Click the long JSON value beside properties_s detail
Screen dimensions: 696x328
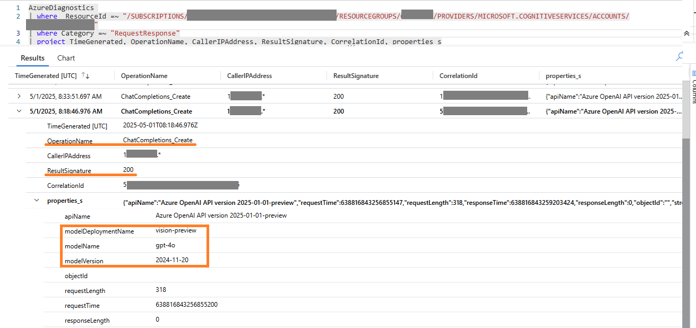402,202
